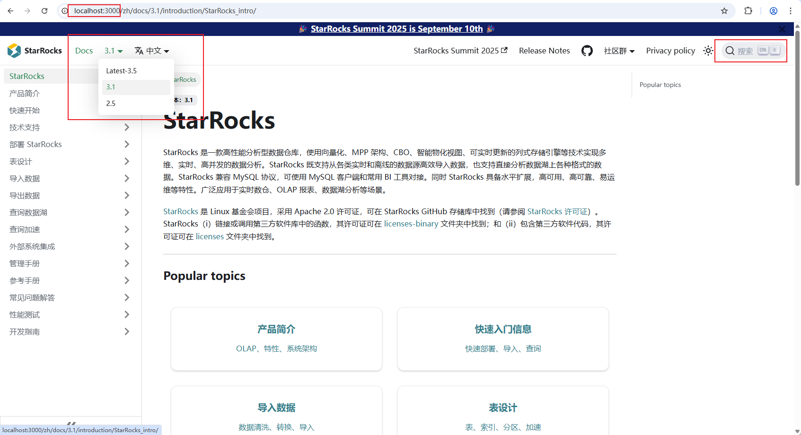
Task: Open the browser profile avatar icon
Action: (774, 11)
